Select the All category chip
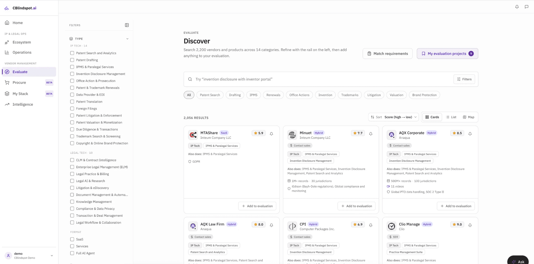The width and height of the screenshot is (534, 264). pyautogui.click(x=189, y=95)
